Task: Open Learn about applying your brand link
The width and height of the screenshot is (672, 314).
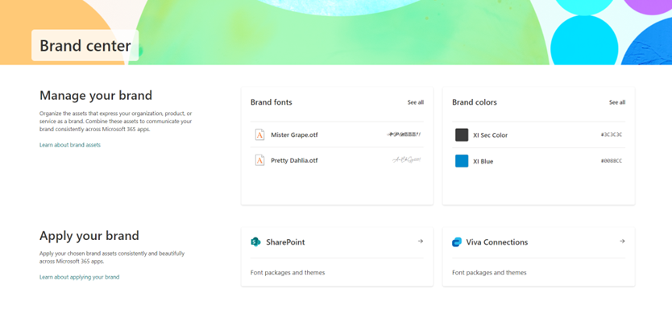Action: click(x=79, y=277)
